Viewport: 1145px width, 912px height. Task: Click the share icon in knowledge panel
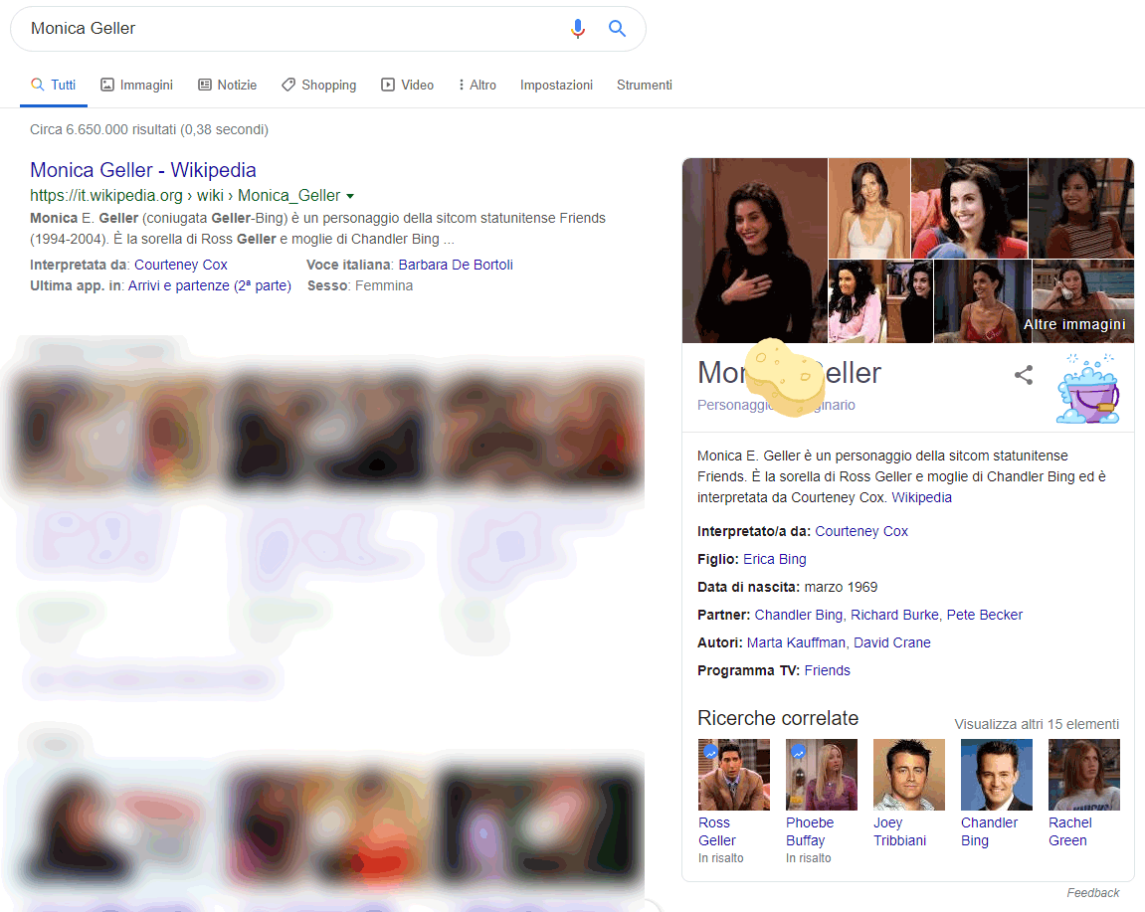tap(1023, 375)
